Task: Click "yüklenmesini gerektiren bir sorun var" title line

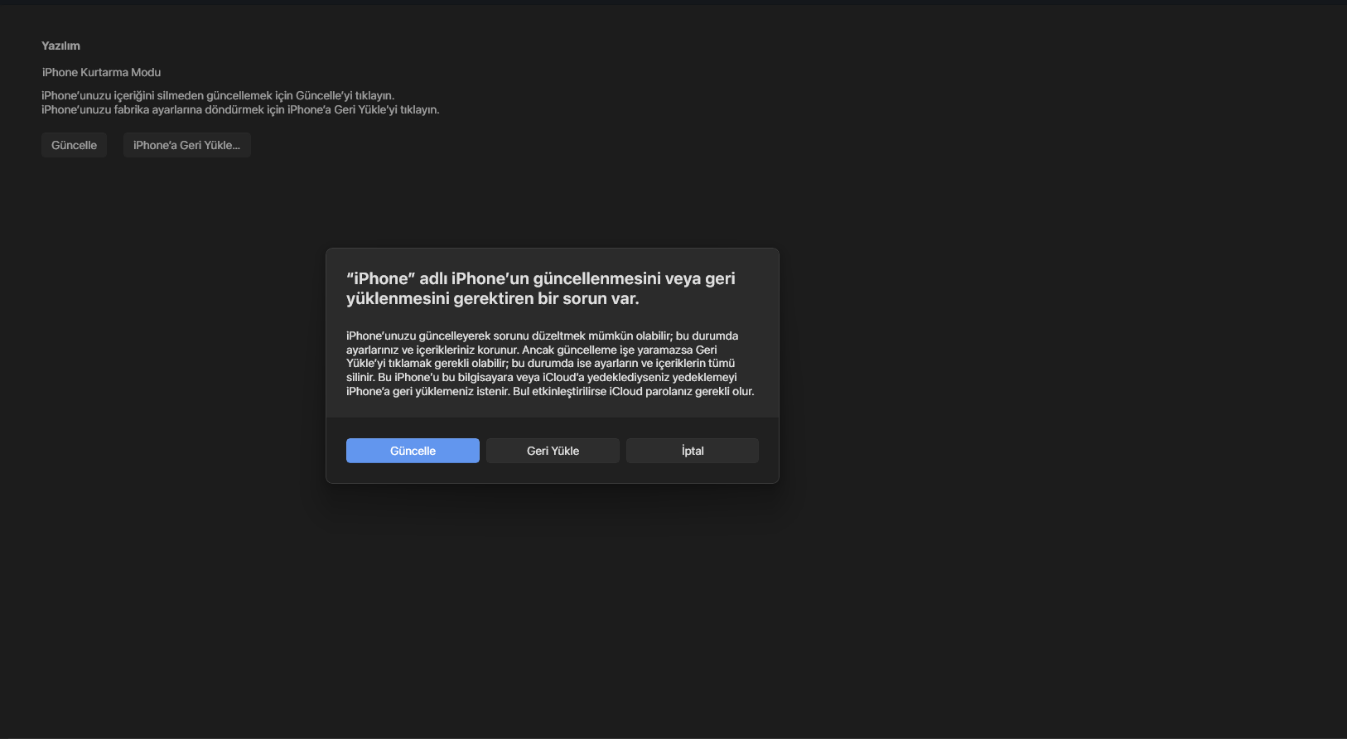Action: (493, 299)
